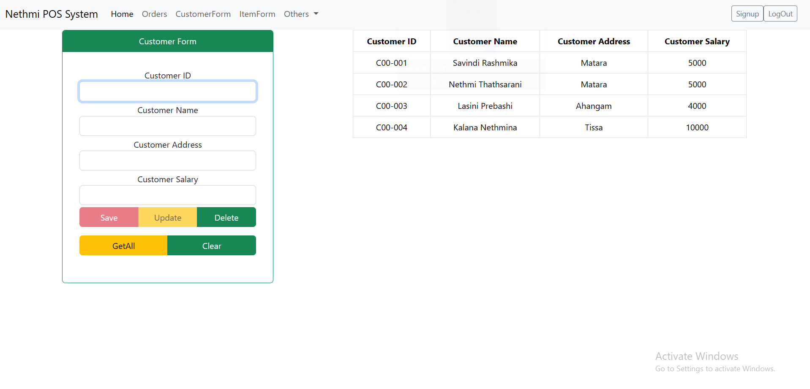
Task: Click the Customer Salary input
Action: click(168, 195)
